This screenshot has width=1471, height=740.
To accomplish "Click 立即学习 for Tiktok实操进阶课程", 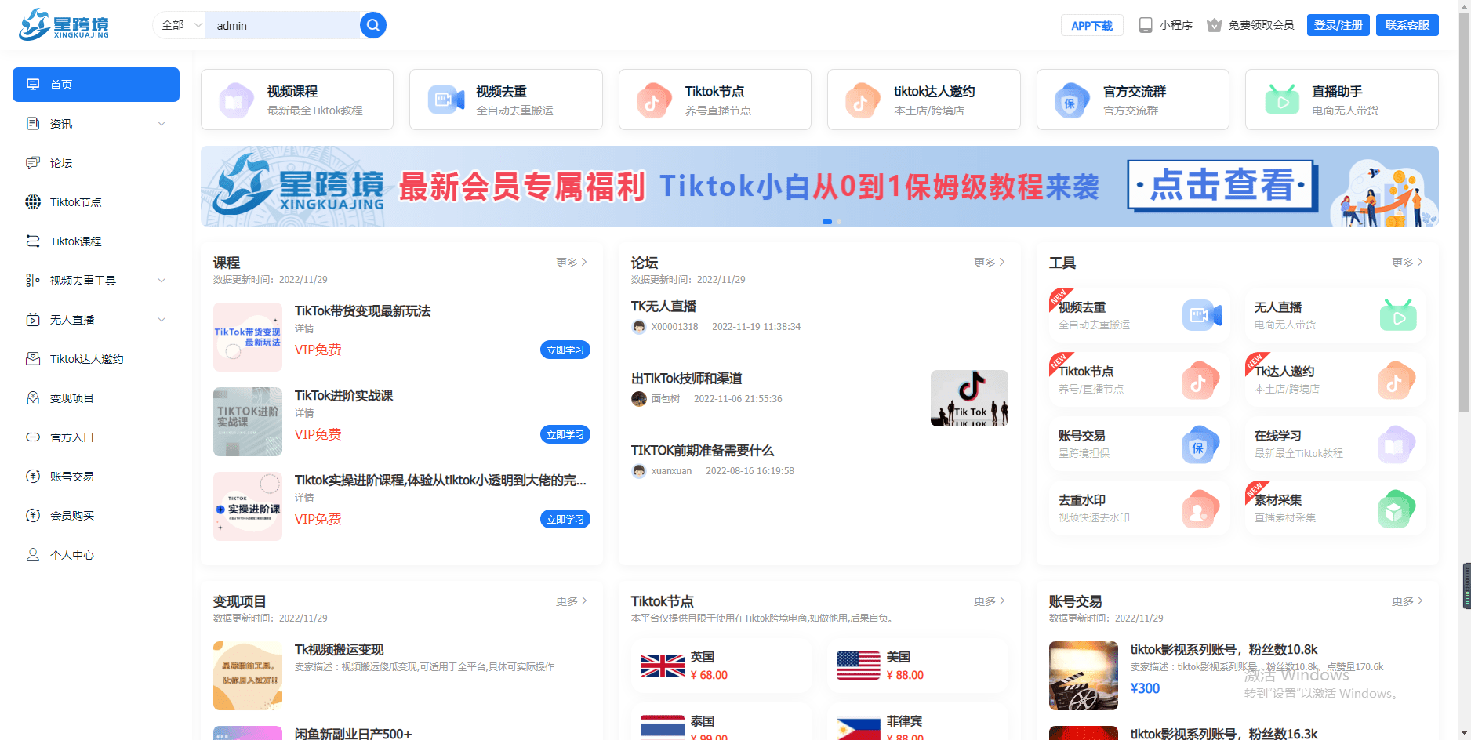I will pyautogui.click(x=565, y=519).
